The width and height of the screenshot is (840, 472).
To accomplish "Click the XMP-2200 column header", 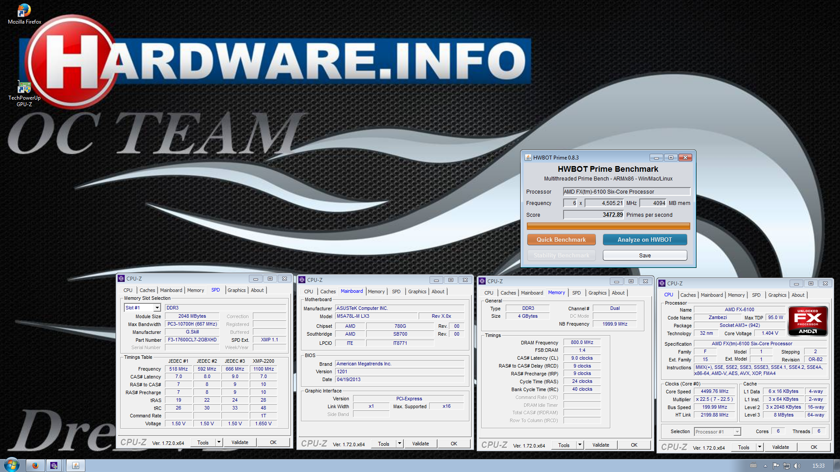I will tap(263, 361).
